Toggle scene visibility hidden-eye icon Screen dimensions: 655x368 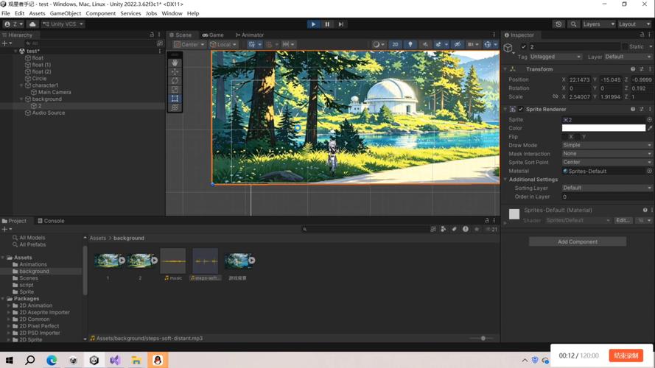[458, 44]
